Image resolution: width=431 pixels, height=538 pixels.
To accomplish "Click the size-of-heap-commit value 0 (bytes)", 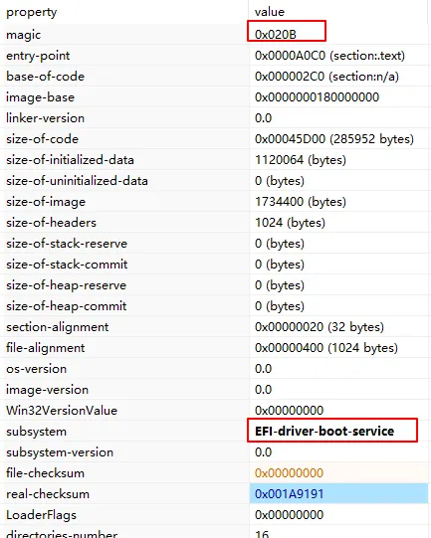I will [x=280, y=306].
